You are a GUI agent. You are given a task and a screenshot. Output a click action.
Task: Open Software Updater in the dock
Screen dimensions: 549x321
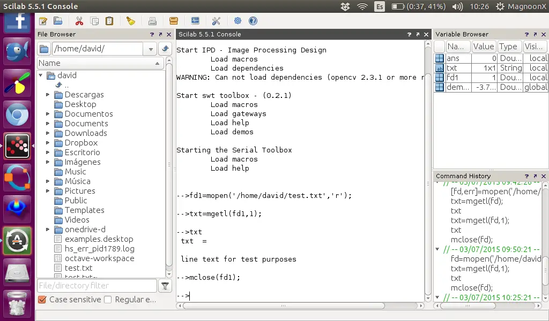[x=17, y=241]
